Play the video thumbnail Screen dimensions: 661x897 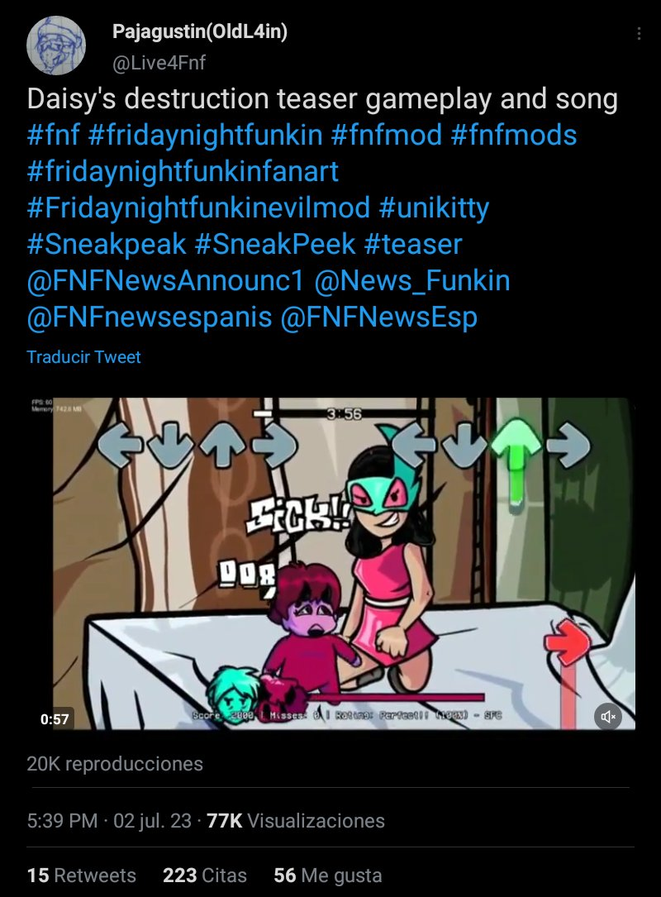tap(330, 564)
